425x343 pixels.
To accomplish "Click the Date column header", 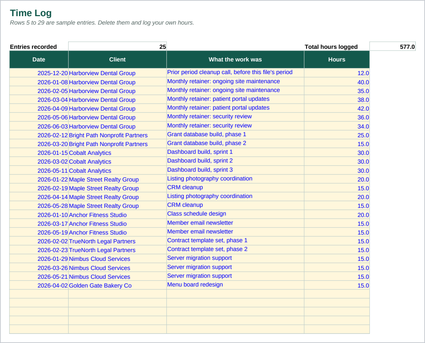I will [39, 59].
